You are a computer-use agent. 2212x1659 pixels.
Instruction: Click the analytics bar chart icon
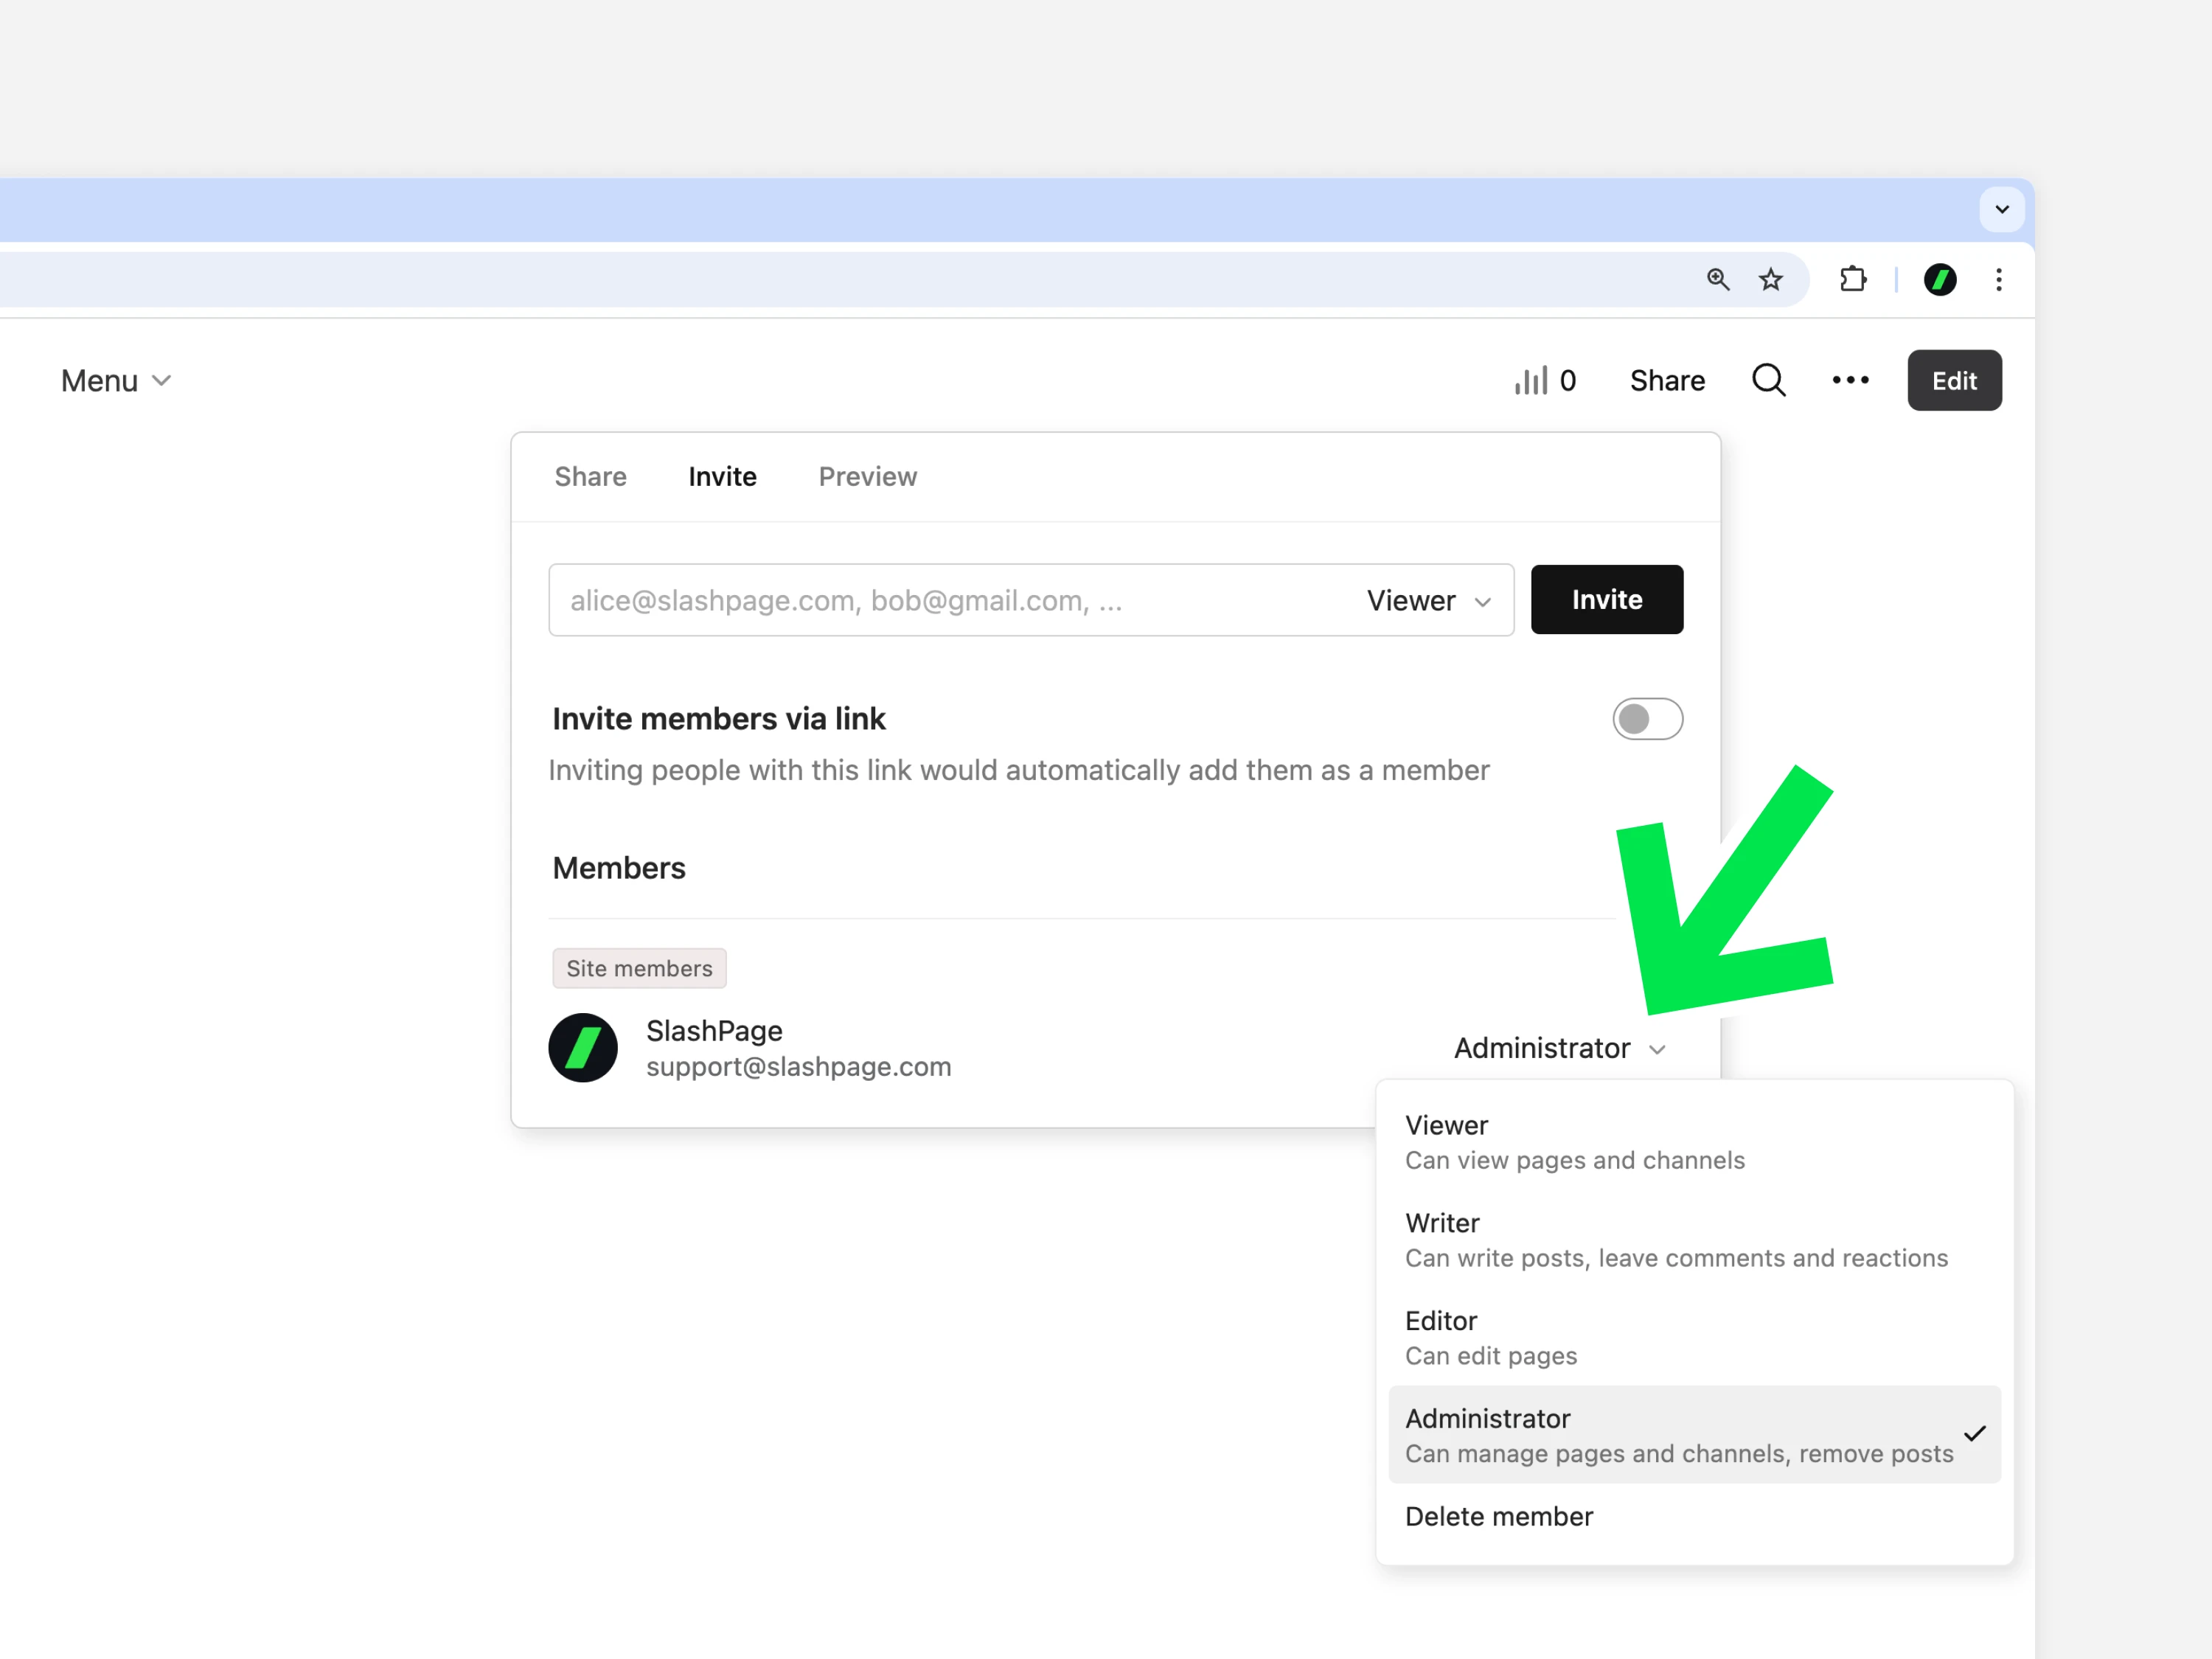1530,380
